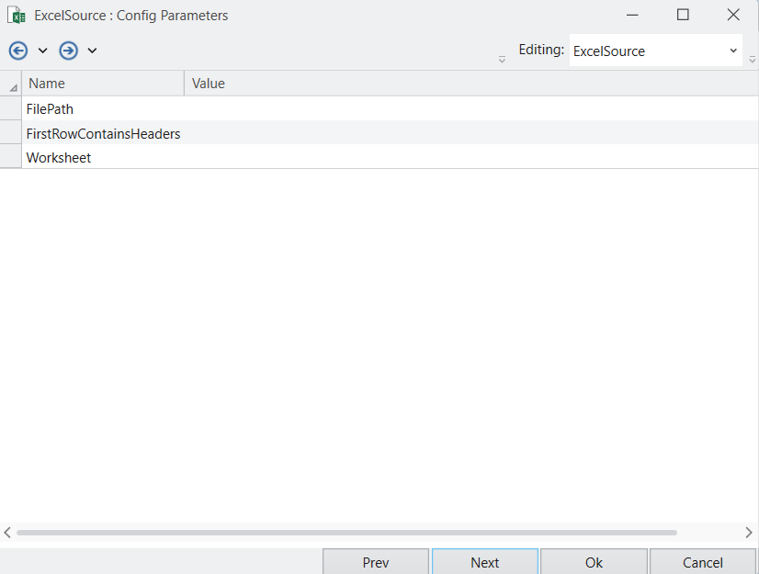Click the blue forward arrow icon
The height and width of the screenshot is (574, 759).
(68, 51)
